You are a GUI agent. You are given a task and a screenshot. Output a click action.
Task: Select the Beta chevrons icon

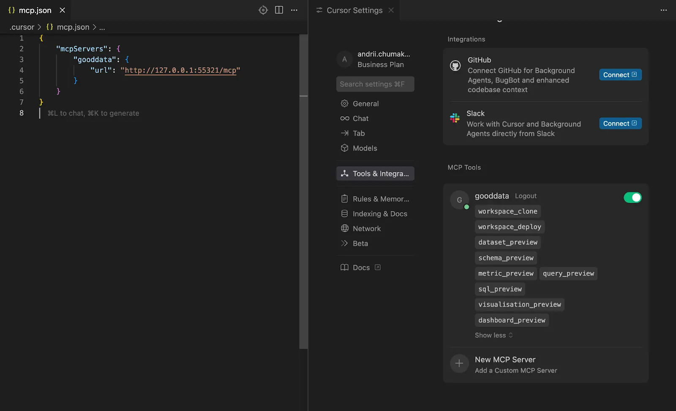click(x=344, y=243)
